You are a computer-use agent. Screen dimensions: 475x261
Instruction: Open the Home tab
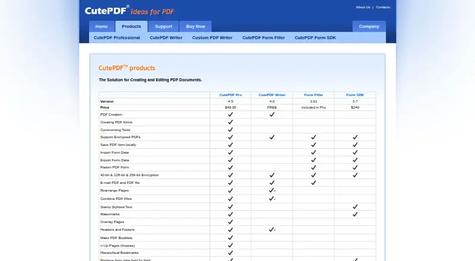point(102,26)
